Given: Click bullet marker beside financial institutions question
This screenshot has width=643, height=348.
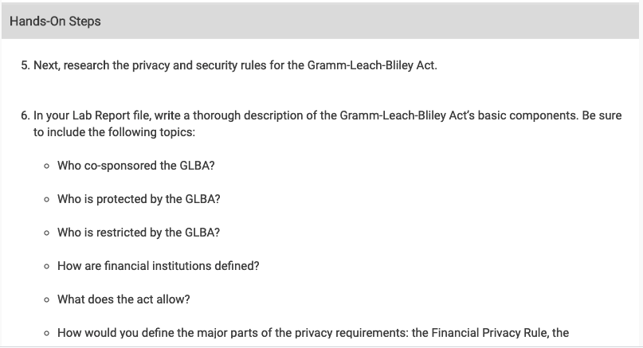Looking at the screenshot, I should (47, 267).
